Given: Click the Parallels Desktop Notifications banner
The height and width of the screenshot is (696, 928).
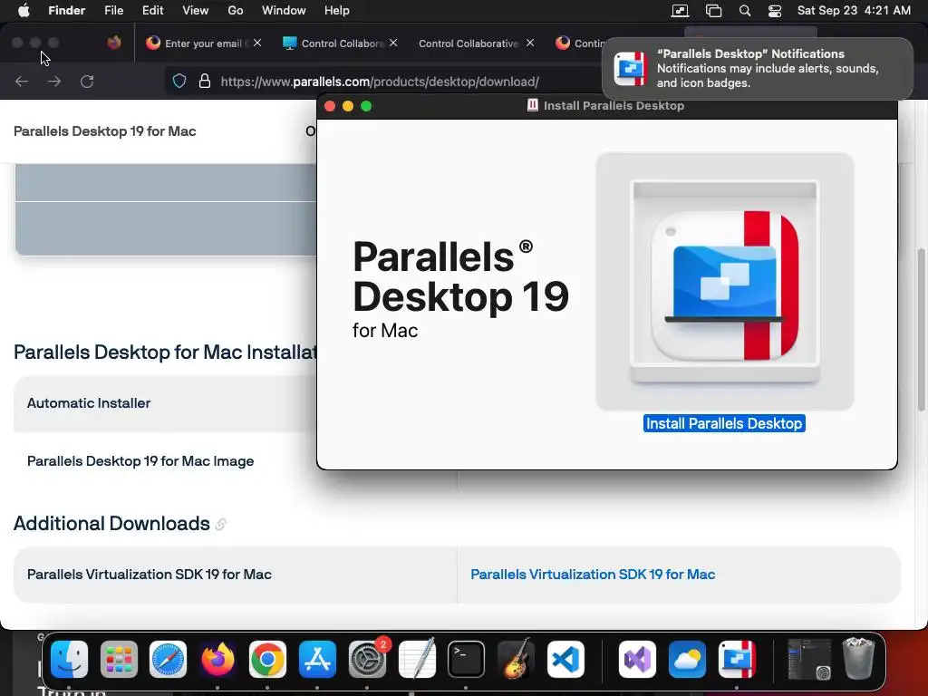Looking at the screenshot, I should [x=758, y=69].
